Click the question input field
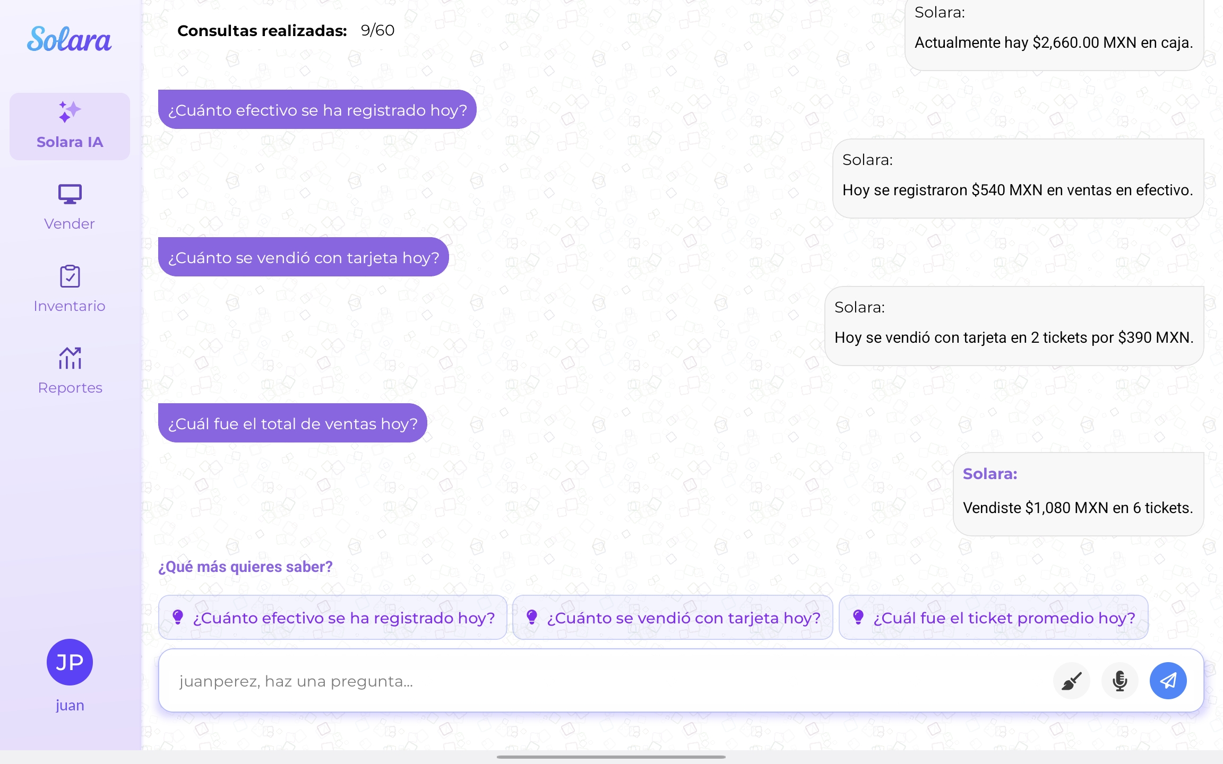Viewport: 1223px width, 764px height. tap(584, 681)
